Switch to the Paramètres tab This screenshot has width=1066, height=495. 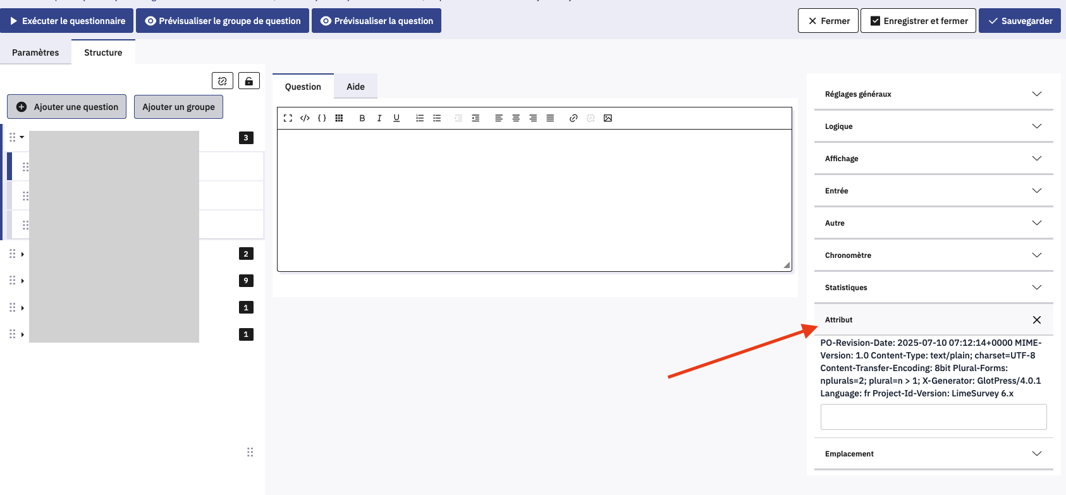[x=35, y=52]
